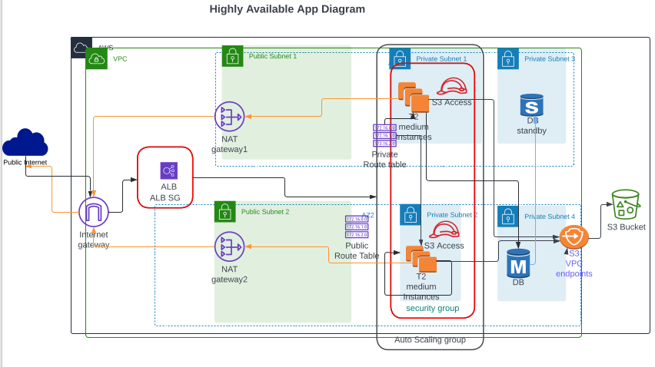Click the Public Internet cloud icon
The height and width of the screenshot is (367, 655).
pos(25,144)
